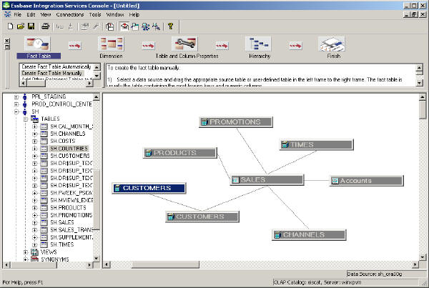Screen dimensions: 429x288
Task: Click the New document toolbar icon
Action: click(11, 26)
